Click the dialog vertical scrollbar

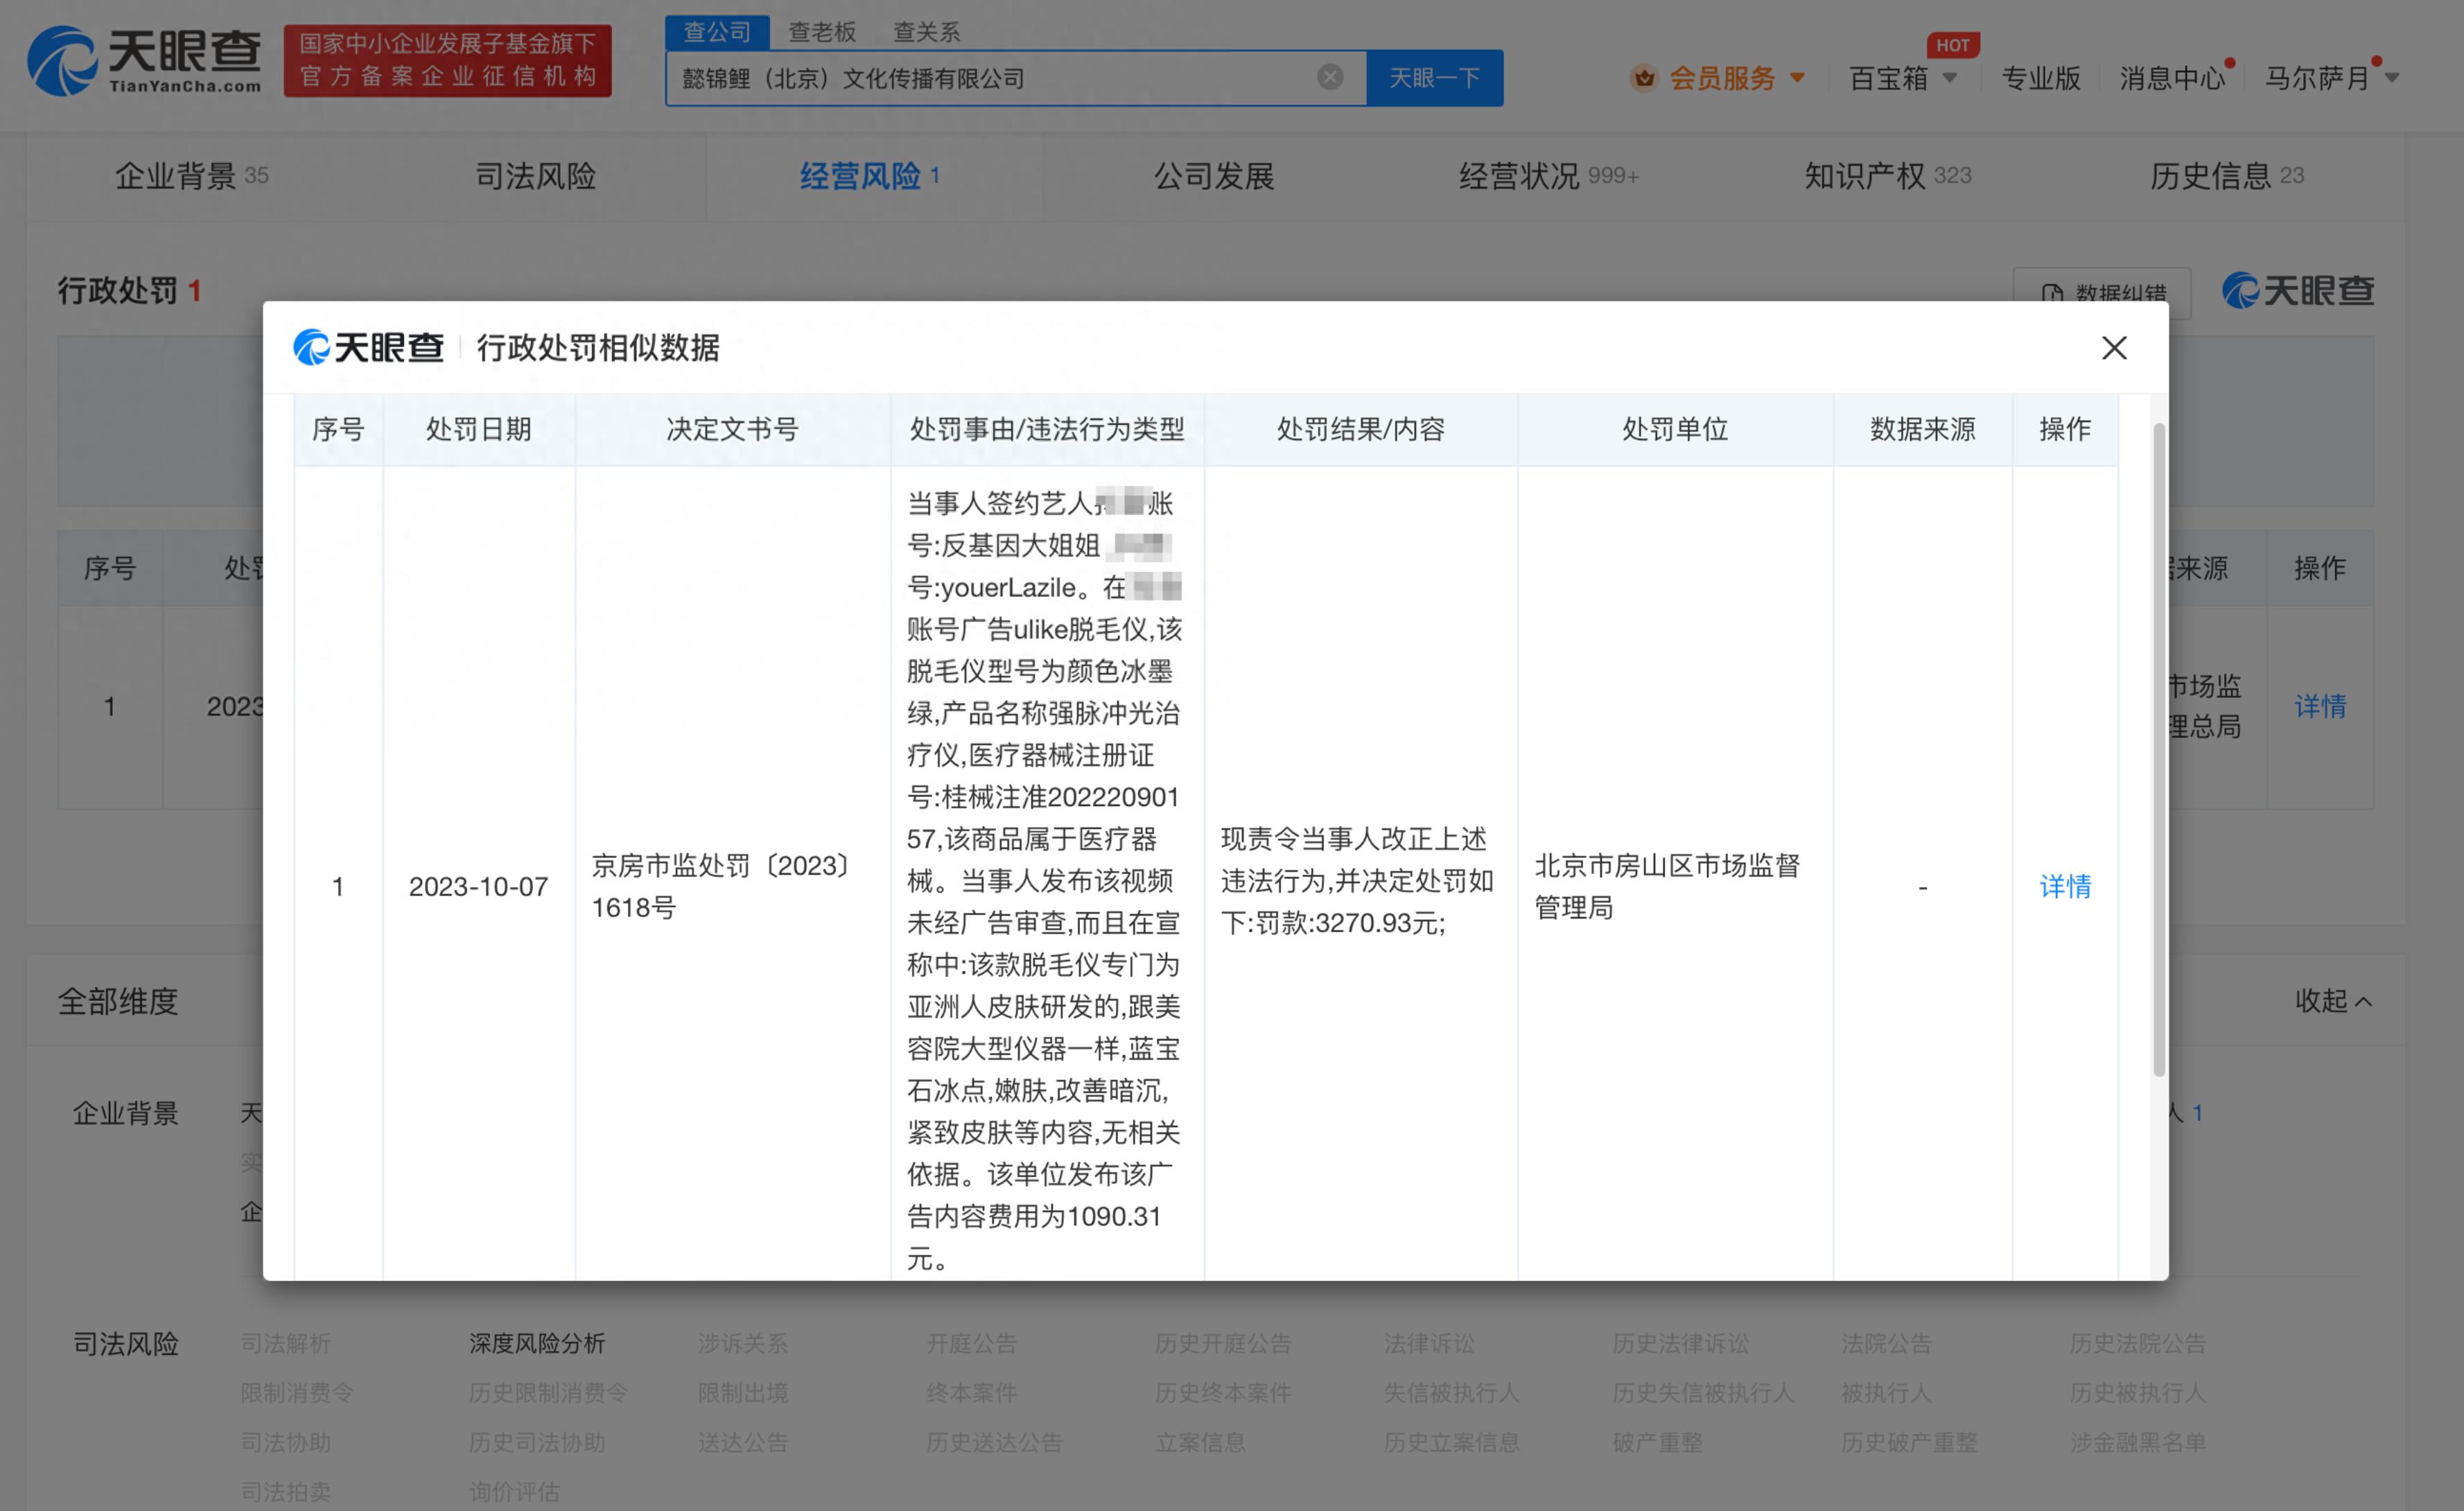click(x=2159, y=750)
